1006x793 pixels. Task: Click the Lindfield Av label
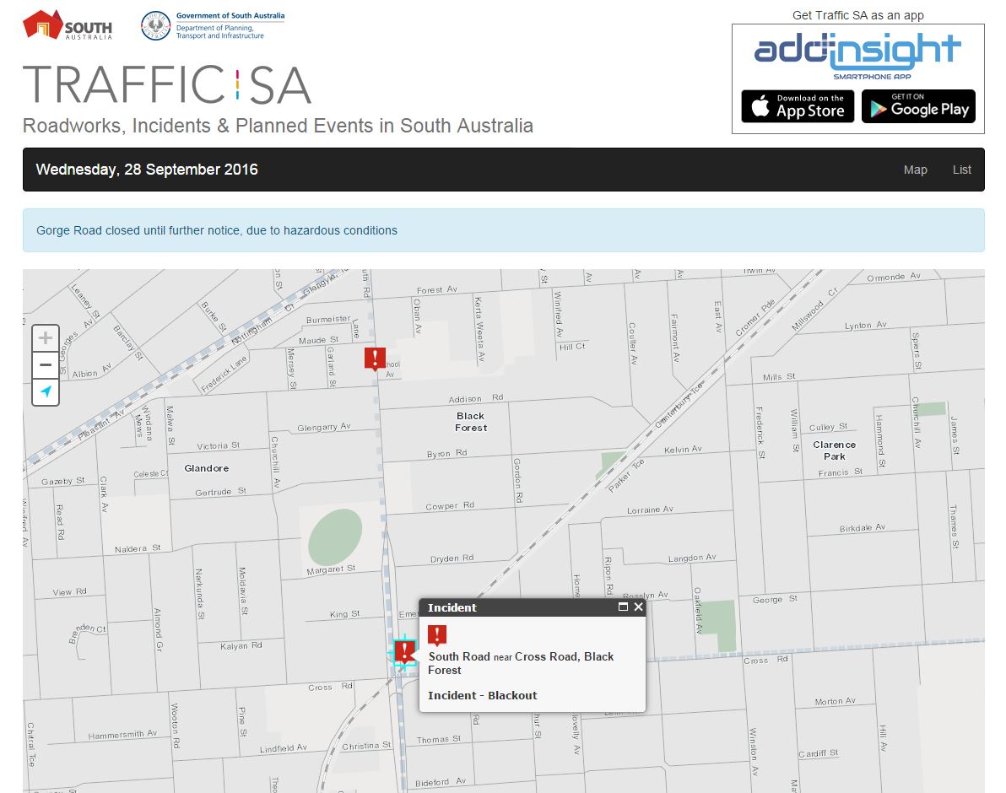click(x=284, y=748)
